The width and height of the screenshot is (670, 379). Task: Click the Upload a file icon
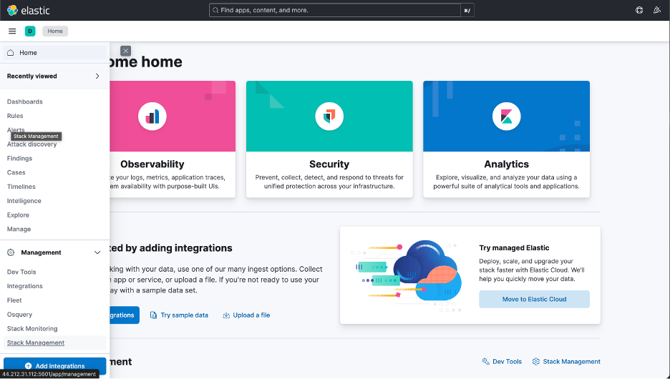point(226,315)
